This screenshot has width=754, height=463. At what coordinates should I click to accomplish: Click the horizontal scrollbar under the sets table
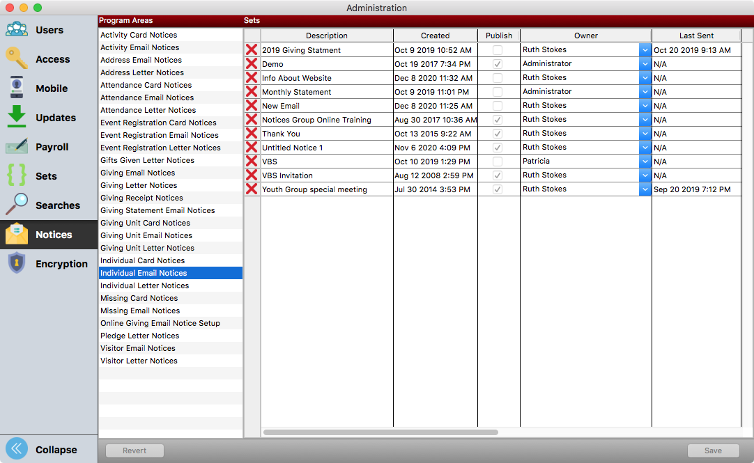380,432
